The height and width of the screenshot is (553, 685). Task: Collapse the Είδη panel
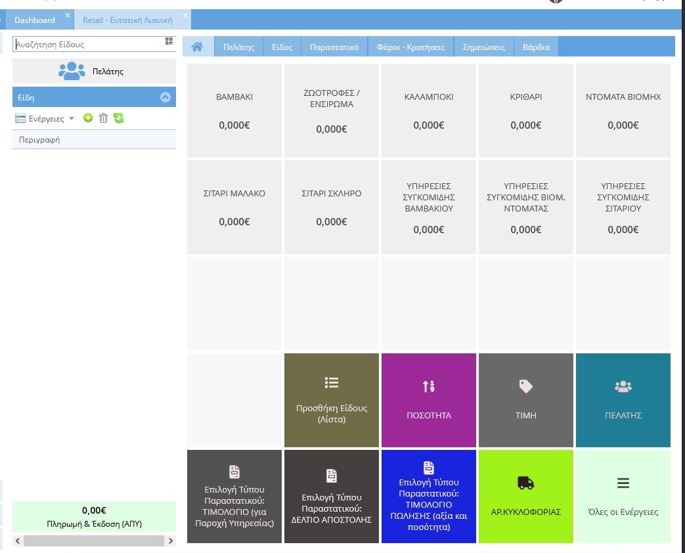click(x=166, y=97)
